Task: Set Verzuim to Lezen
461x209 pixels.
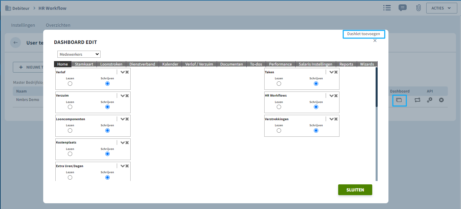Action: [70, 107]
